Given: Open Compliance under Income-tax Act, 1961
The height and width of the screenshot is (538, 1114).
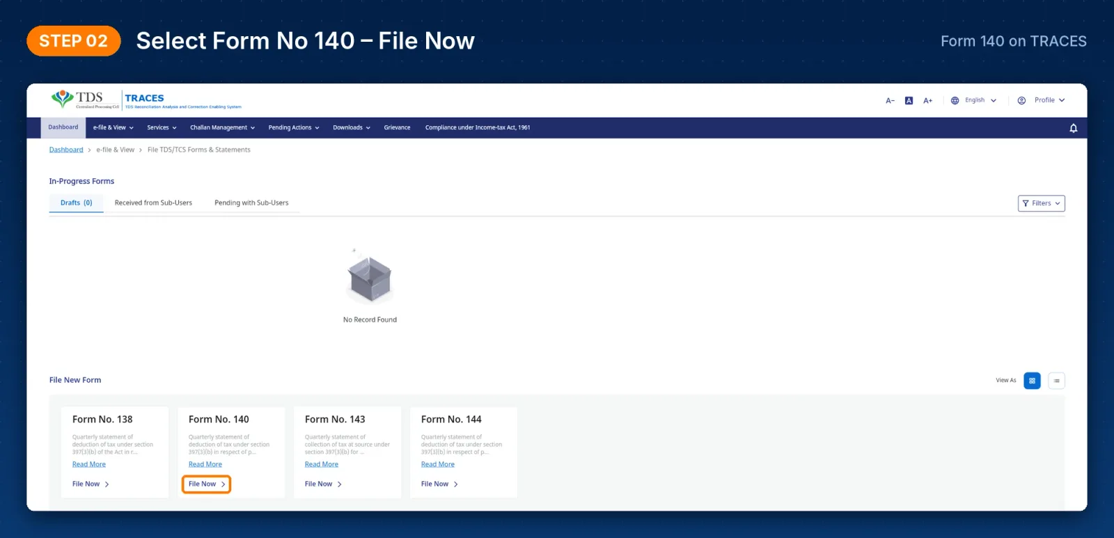Looking at the screenshot, I should (x=478, y=127).
